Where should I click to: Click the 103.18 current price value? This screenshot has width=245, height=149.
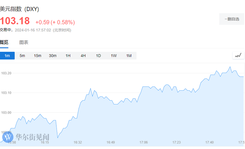point(15,21)
